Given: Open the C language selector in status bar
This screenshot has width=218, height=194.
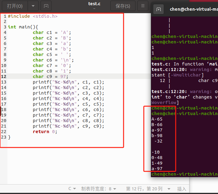Looking at the screenshot, I should point(72,189).
